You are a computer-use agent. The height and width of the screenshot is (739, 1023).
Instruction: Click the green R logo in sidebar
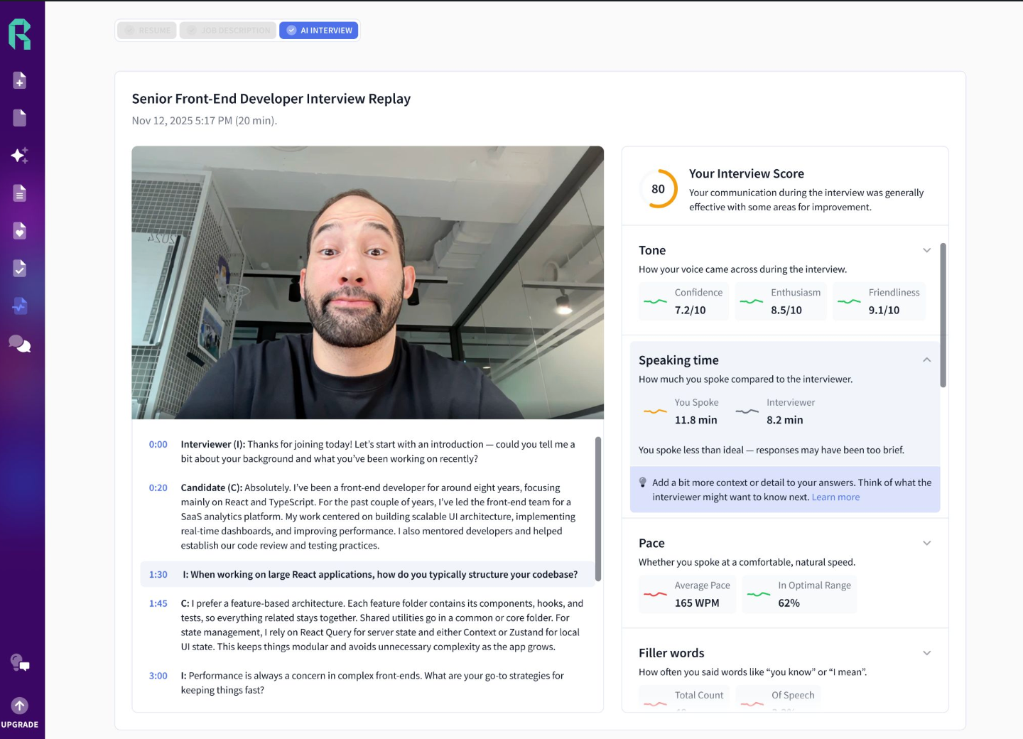pos(20,34)
